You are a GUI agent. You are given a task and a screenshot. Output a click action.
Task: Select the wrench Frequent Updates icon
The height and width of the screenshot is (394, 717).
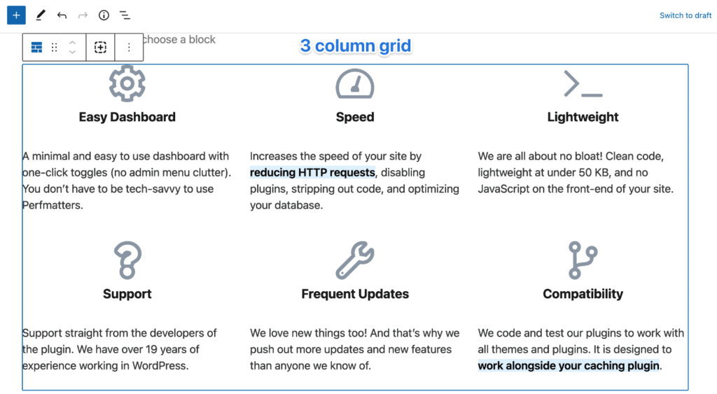coord(355,260)
